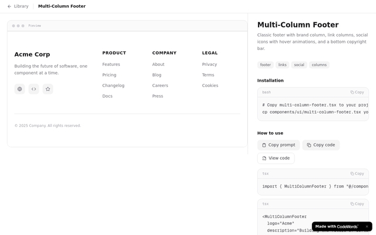The height and width of the screenshot is (235, 376).
Task: Click the copyright 2025 Company text
Action: [x=48, y=126]
